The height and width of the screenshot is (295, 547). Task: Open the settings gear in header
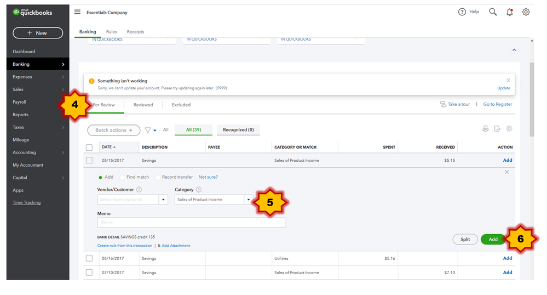click(526, 12)
